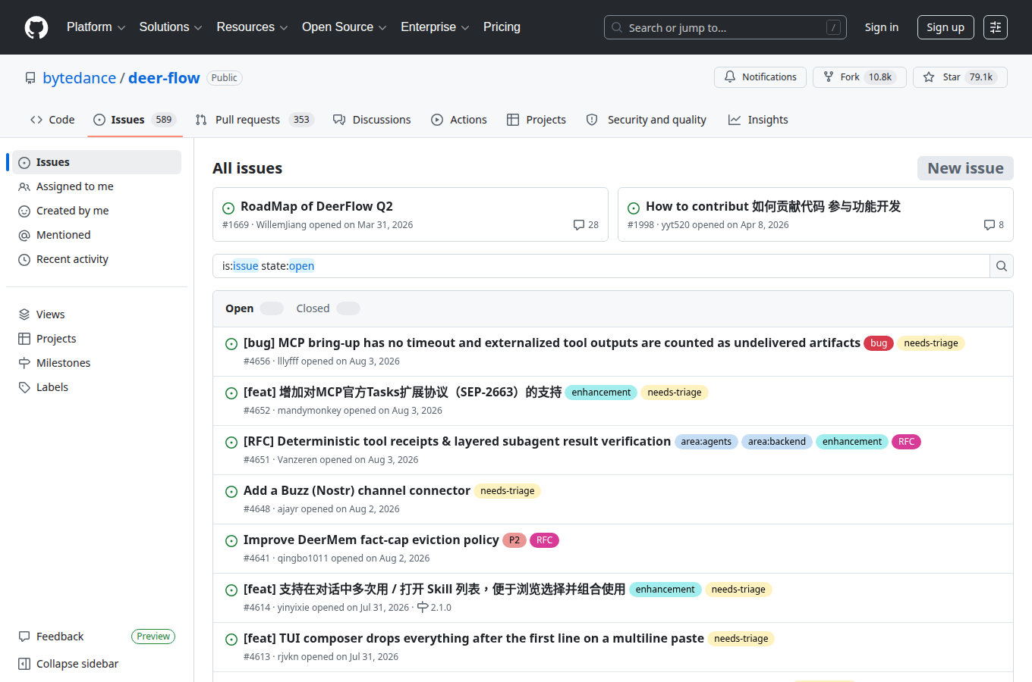Select Recent activity in sidebar
The width and height of the screenshot is (1032, 682).
tap(96, 259)
